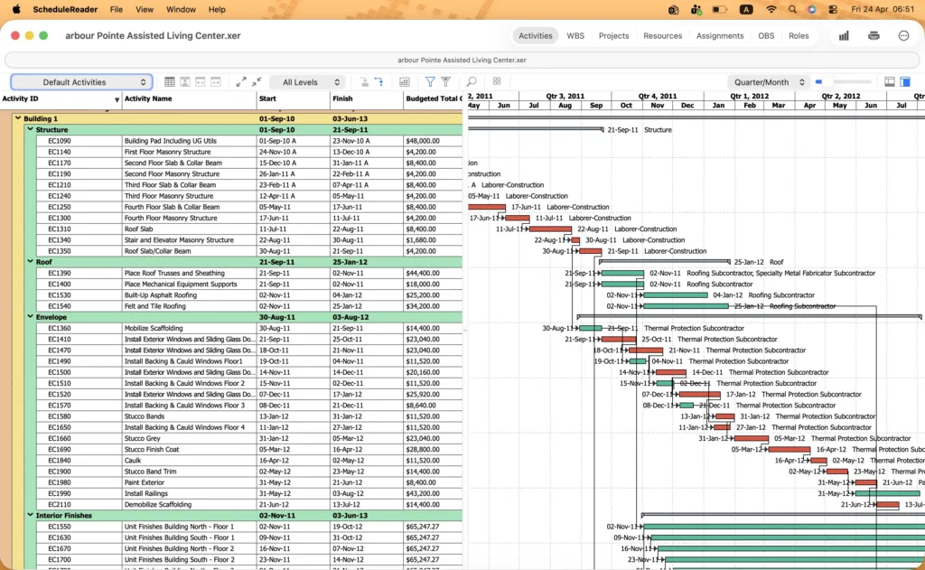The width and height of the screenshot is (925, 570).
Task: Click the Mobilize Scaffolding activity name
Action: [x=154, y=328]
